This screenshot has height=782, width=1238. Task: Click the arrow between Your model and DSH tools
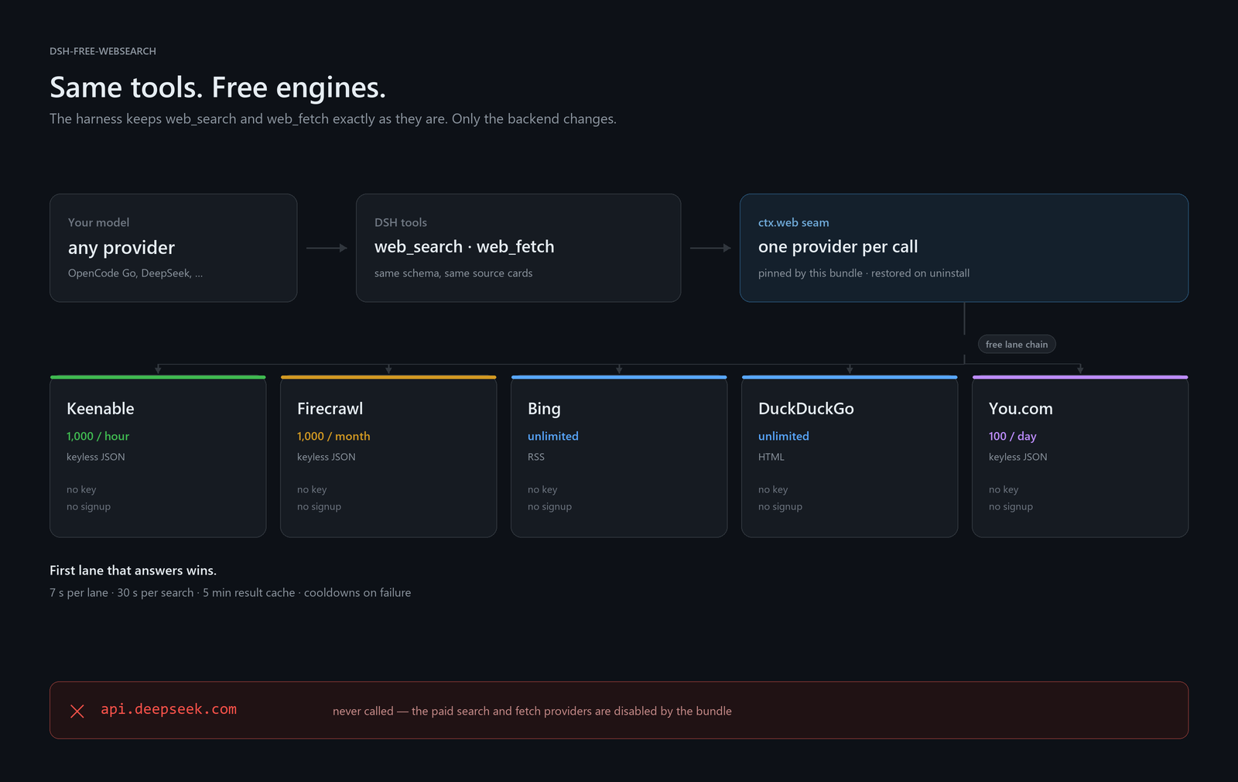click(x=327, y=248)
